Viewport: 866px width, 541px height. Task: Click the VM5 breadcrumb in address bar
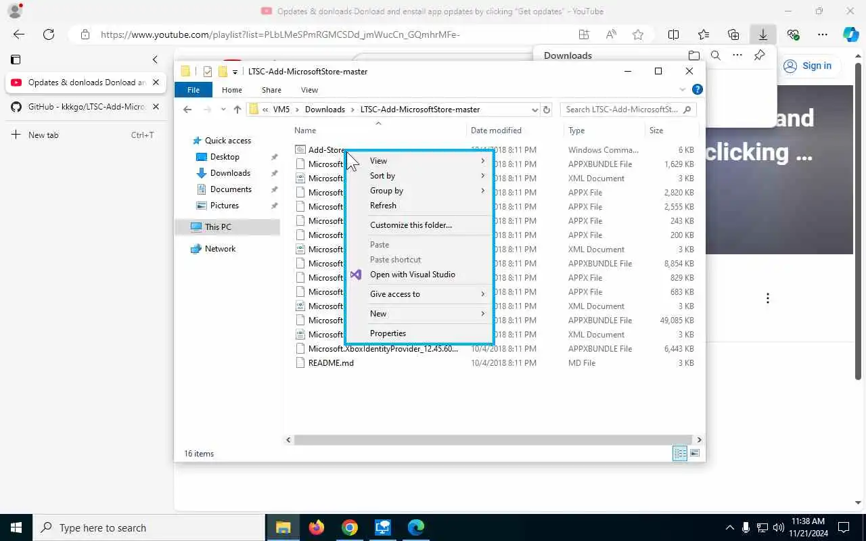[281, 110]
